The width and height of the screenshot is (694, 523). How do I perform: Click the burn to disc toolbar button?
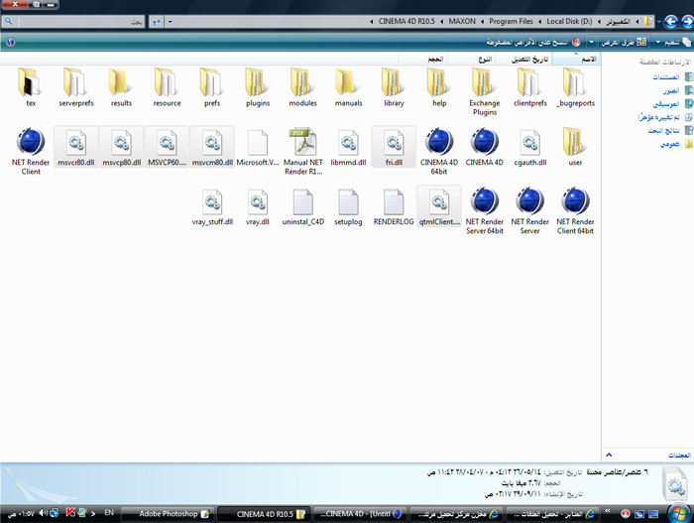pyautogui.click(x=533, y=42)
